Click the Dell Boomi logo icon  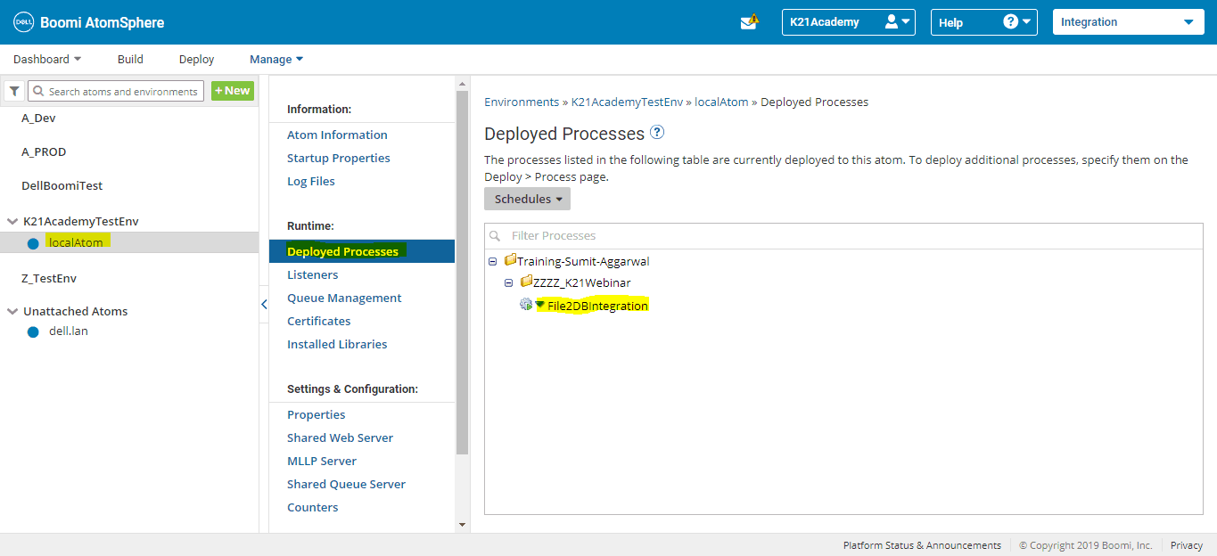23,22
